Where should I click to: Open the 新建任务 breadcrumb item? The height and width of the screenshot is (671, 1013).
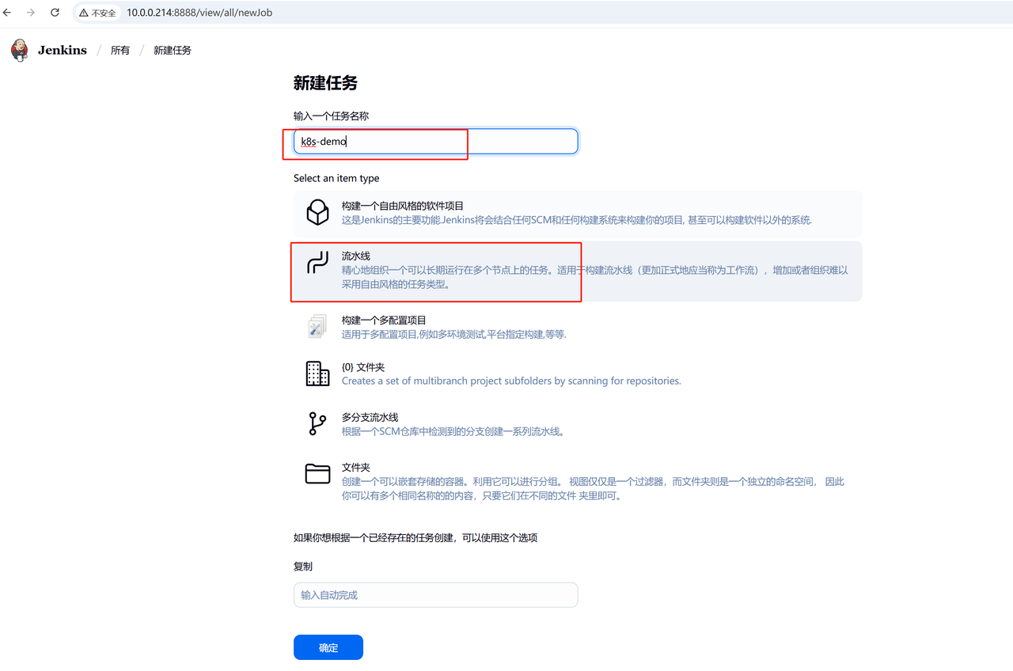[173, 51]
